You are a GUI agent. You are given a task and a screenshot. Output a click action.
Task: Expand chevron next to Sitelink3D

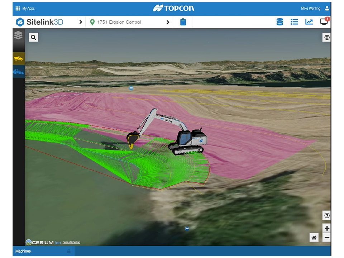tap(81, 22)
